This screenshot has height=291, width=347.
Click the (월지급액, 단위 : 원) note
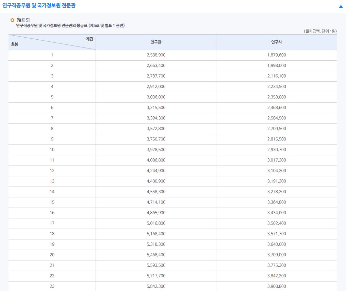320,31
